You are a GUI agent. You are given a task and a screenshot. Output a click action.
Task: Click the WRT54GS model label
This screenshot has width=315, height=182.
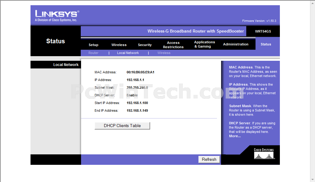[263, 31]
